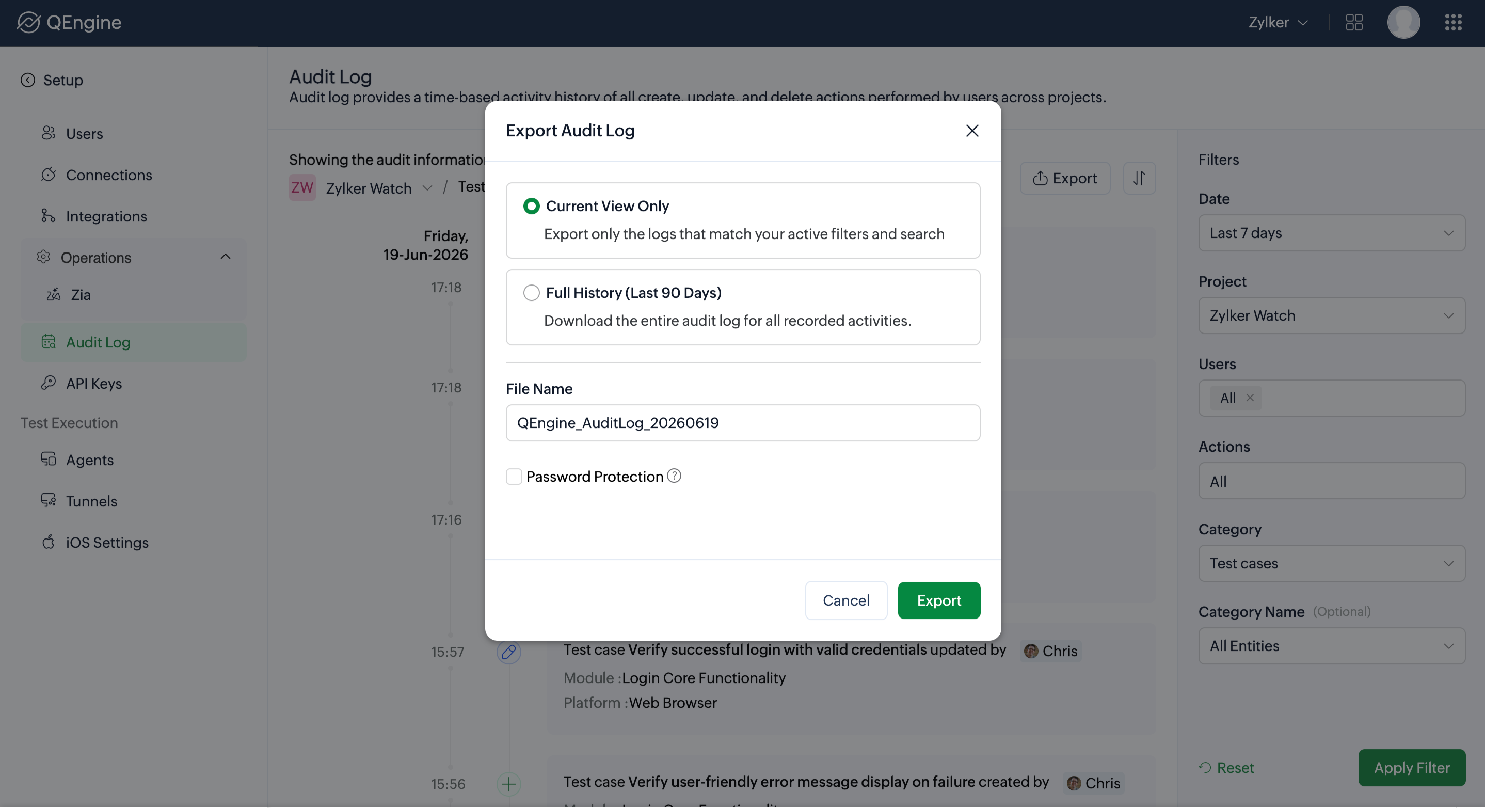Click the Integrations sidebar icon
1485x808 pixels.
(49, 216)
